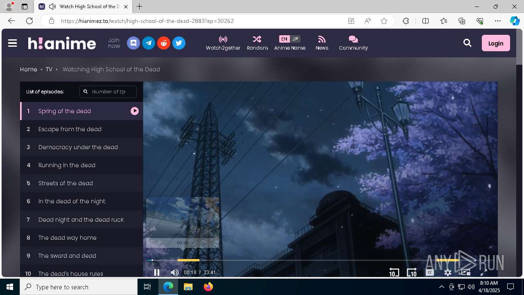Select episode 10 The dead's house rules
The image size is (524, 295).
coord(81,271)
